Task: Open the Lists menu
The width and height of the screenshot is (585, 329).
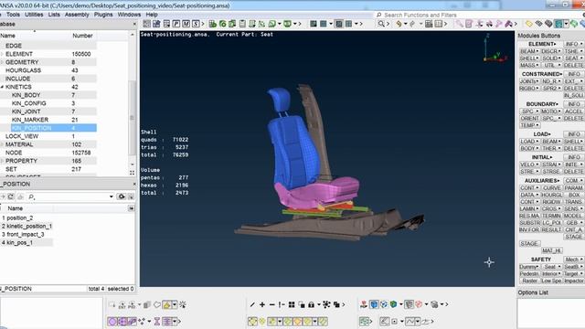Action: pos(54,15)
